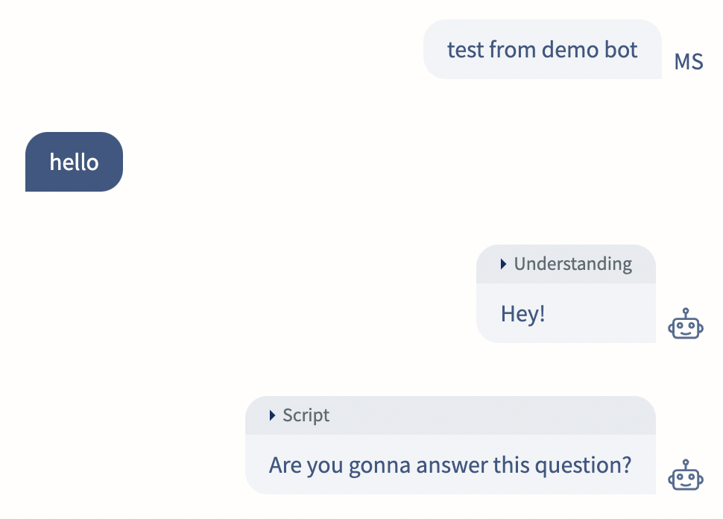Expand the Script disclosure triangle

(272, 415)
